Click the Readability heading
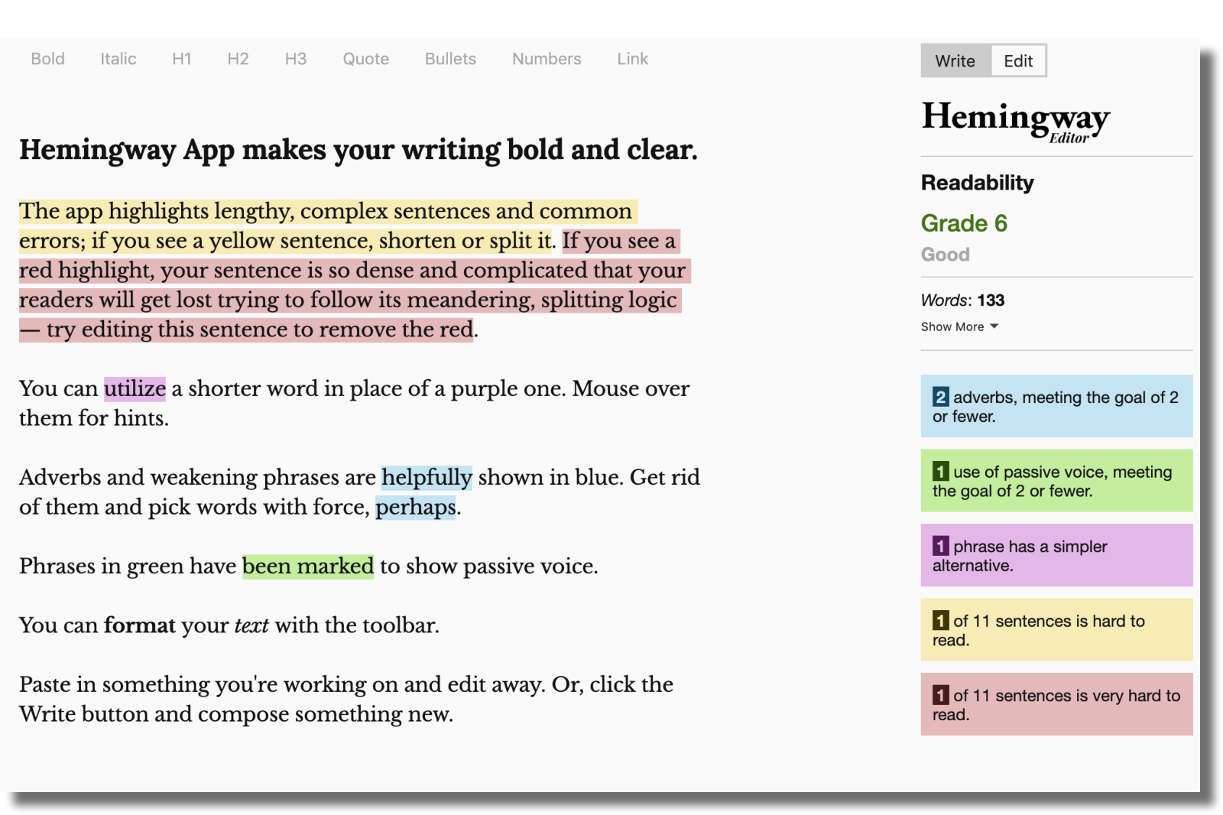The image size is (1223, 815). (977, 183)
